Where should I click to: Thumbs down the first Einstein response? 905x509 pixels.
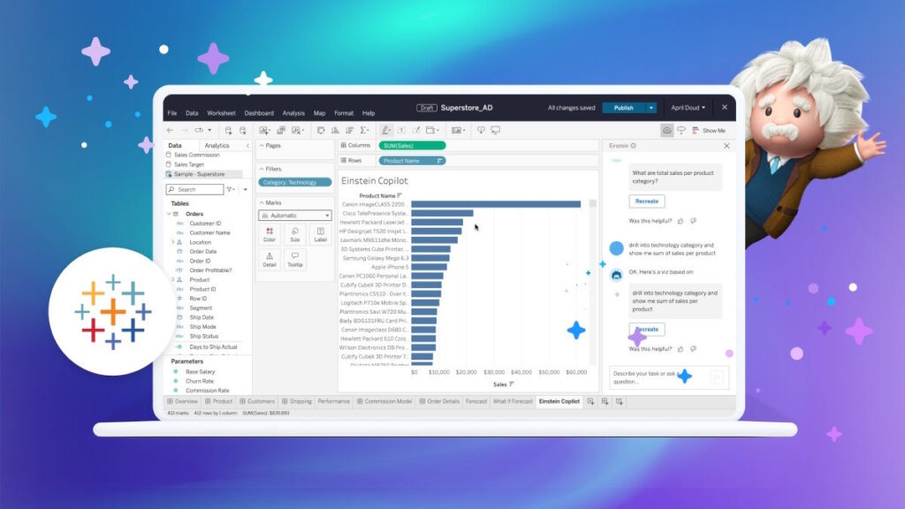[x=693, y=221]
